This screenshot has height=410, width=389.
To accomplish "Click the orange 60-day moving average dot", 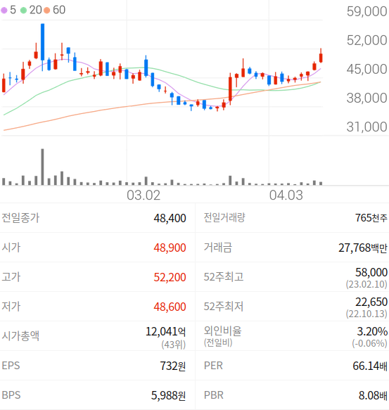I will [47, 11].
